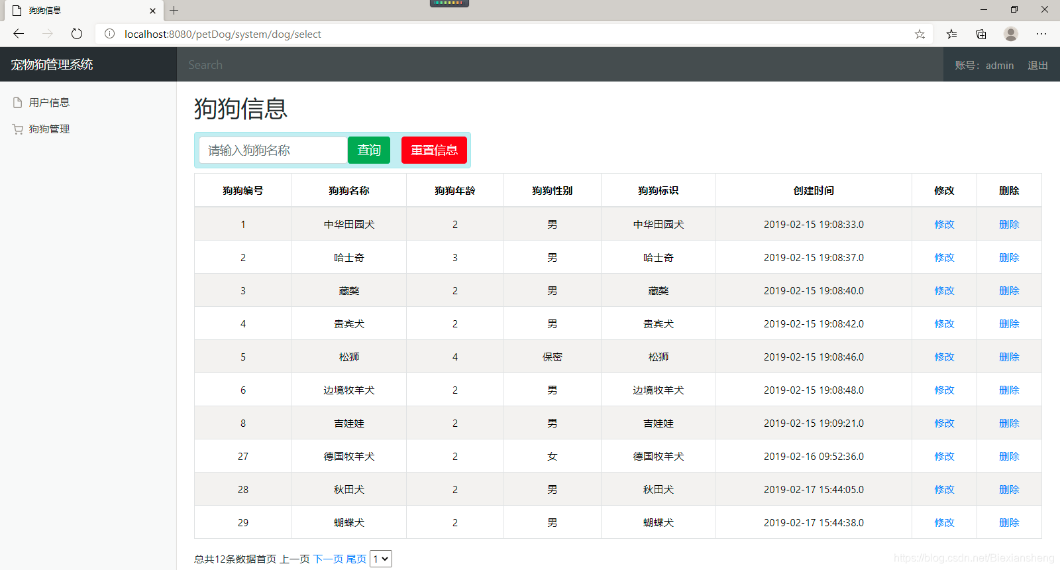Reload the page with refresh icon
Screen dimensions: 1060x570
(77, 34)
